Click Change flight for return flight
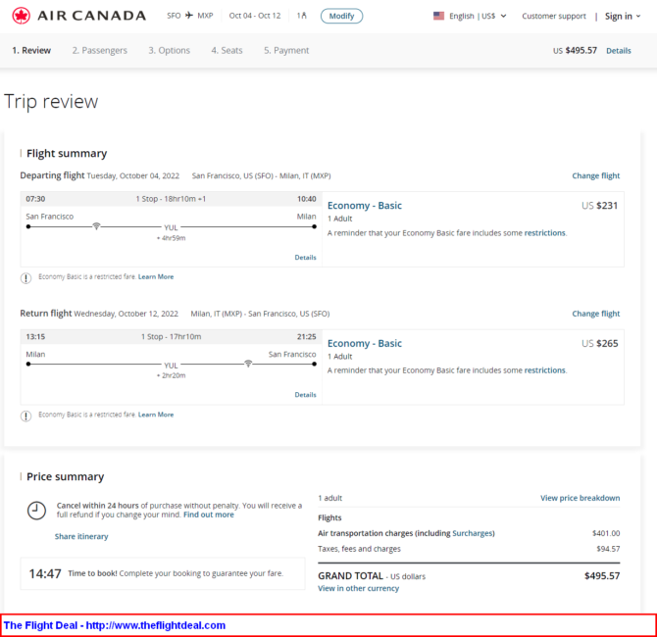This screenshot has height=637, width=657. coord(596,314)
